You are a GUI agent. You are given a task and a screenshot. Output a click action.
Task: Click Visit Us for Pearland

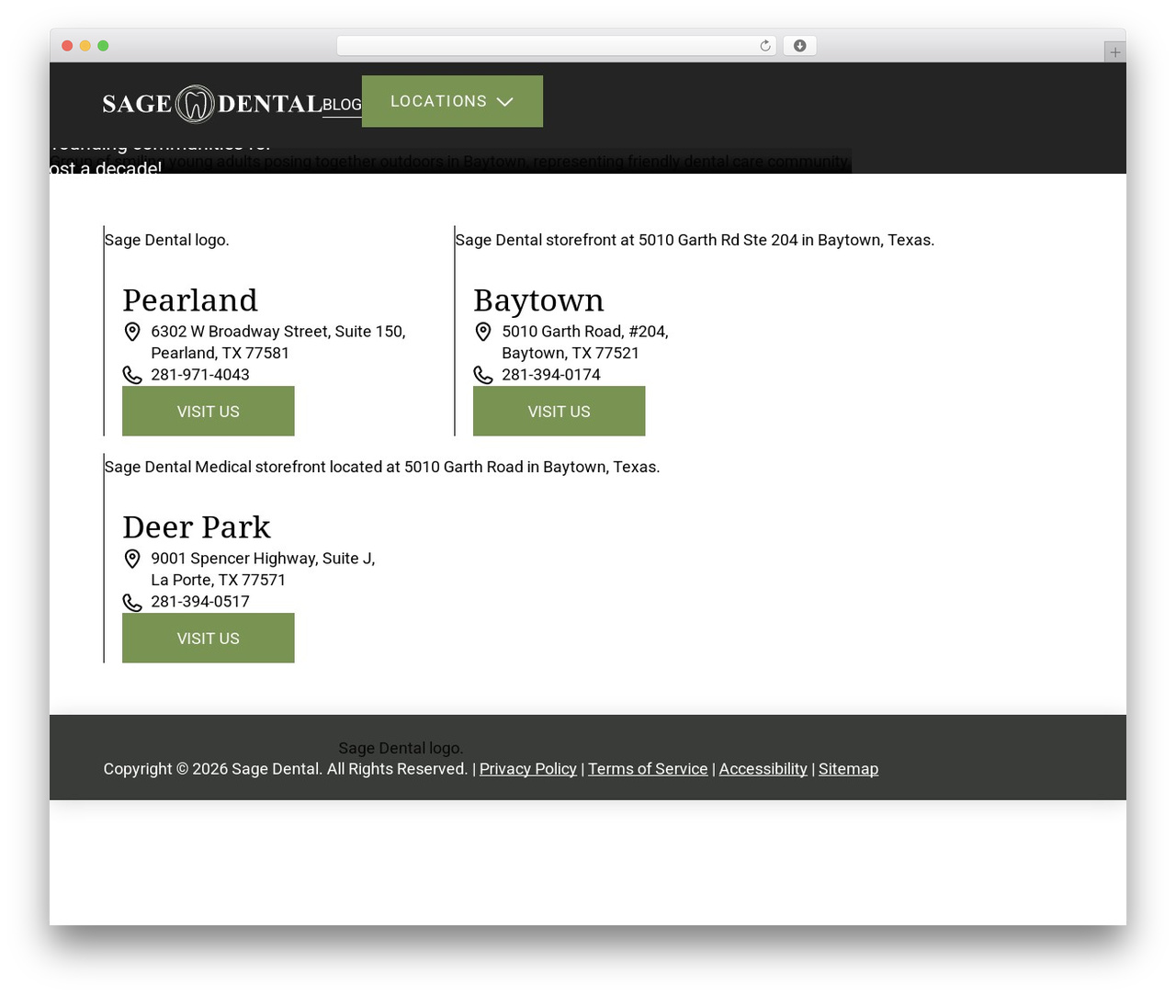click(x=209, y=411)
